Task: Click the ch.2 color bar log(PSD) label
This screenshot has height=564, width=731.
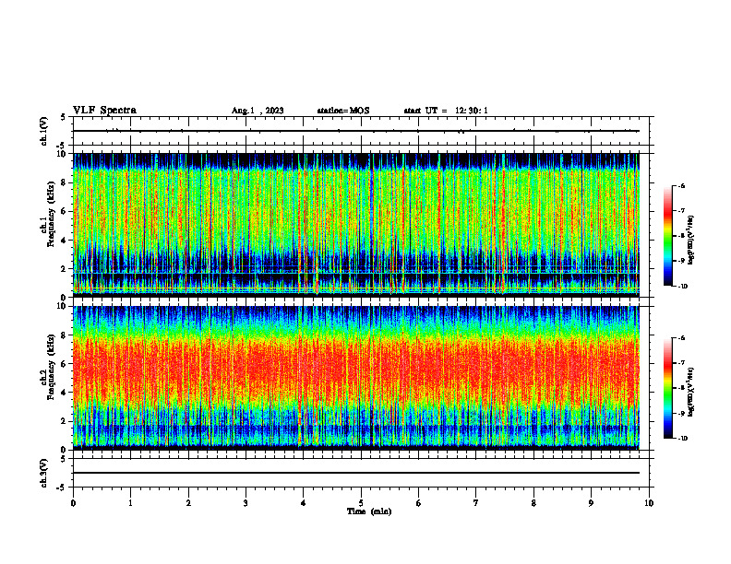Action: pyautogui.click(x=691, y=393)
